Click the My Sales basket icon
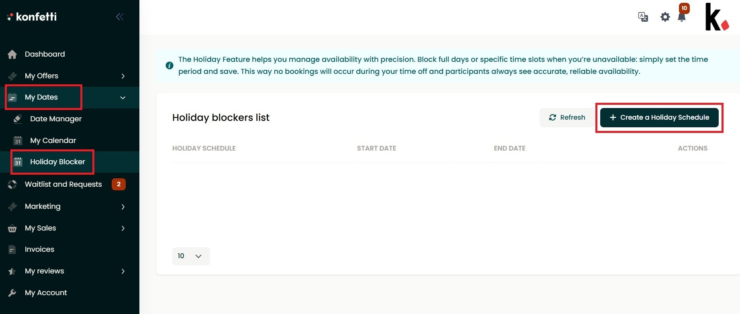Viewport: 740px width, 314px height. (x=12, y=228)
